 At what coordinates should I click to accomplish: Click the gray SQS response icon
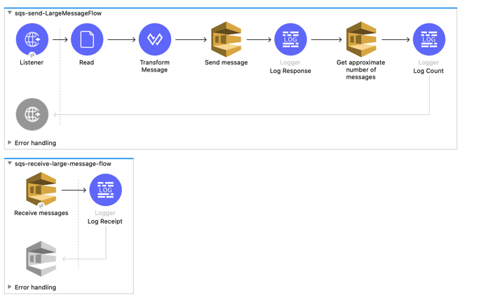click(x=41, y=259)
